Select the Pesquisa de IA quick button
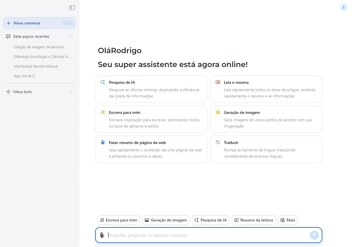Viewport: 353px width, 247px height. point(211,220)
